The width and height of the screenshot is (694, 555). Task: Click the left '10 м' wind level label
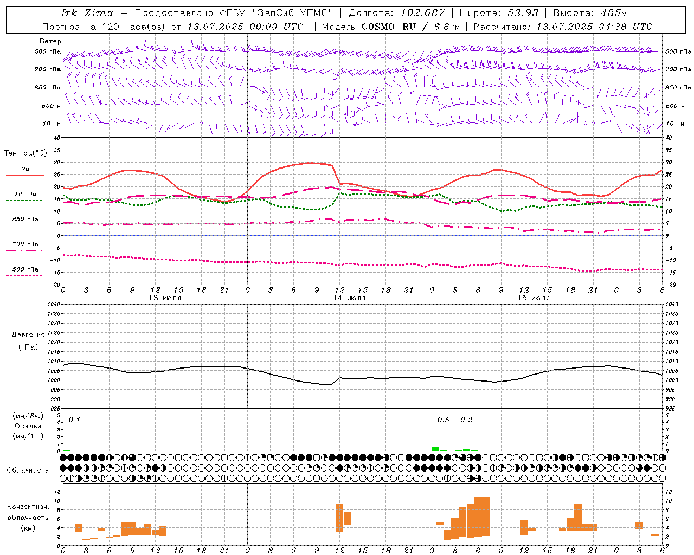52,124
